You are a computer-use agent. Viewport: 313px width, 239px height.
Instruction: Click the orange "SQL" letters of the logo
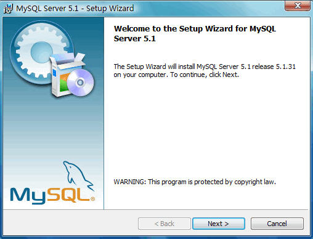pos(68,195)
